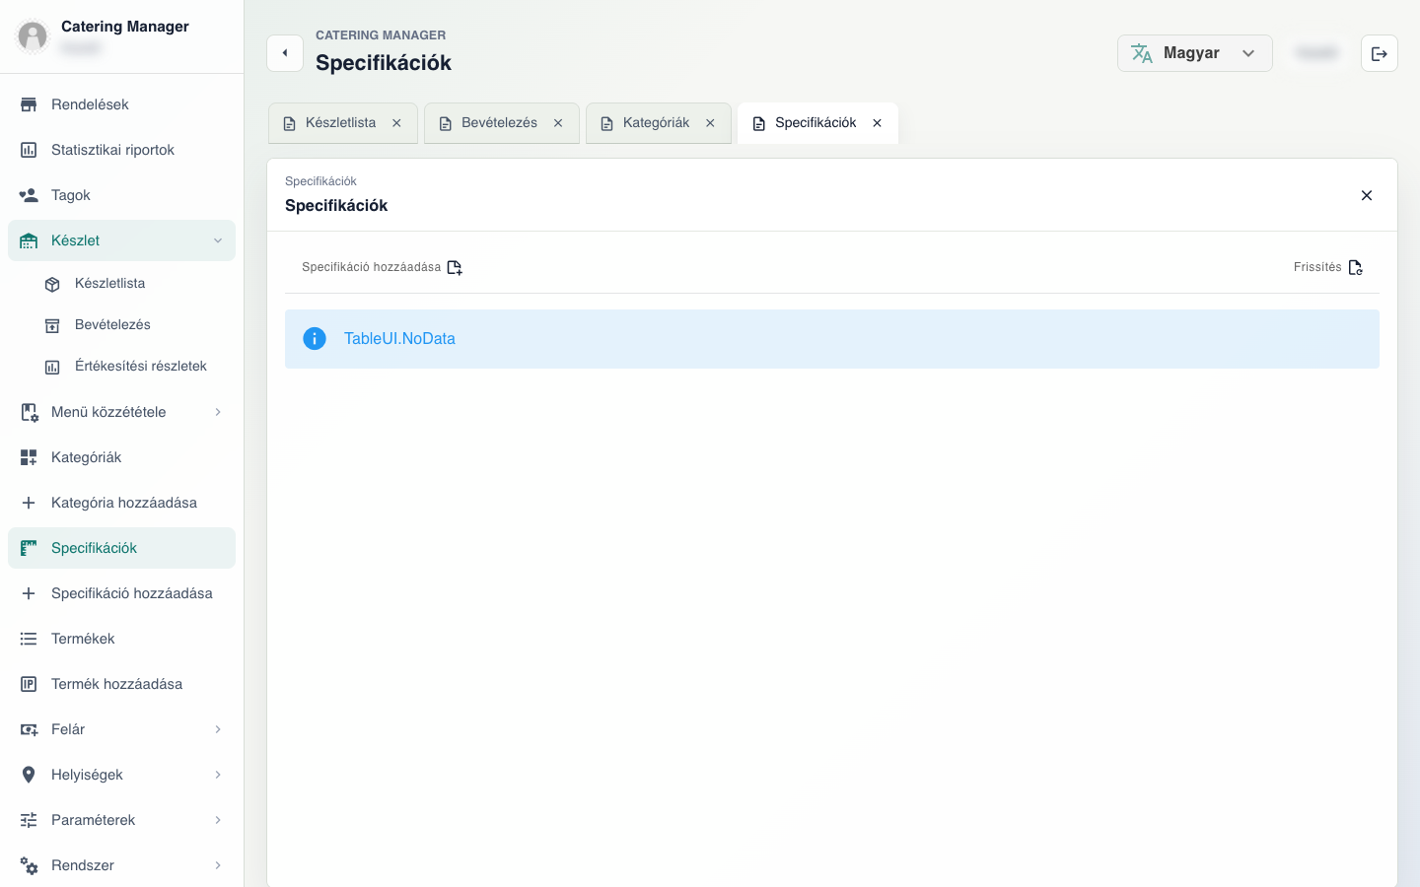Click the plus icon for Kategória hozzáadása
This screenshot has width=1420, height=887.
point(29,503)
